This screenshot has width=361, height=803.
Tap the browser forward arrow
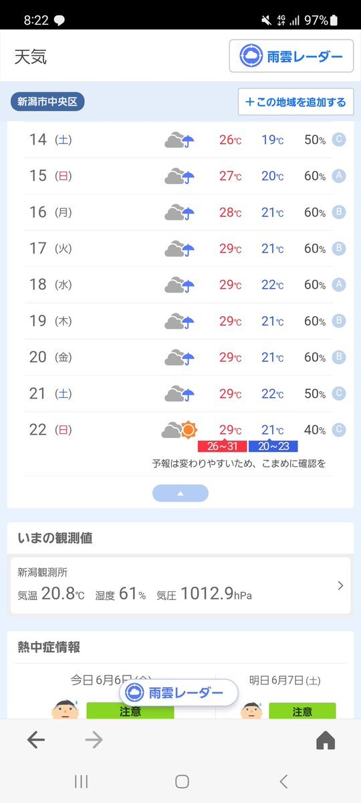pyautogui.click(x=94, y=739)
